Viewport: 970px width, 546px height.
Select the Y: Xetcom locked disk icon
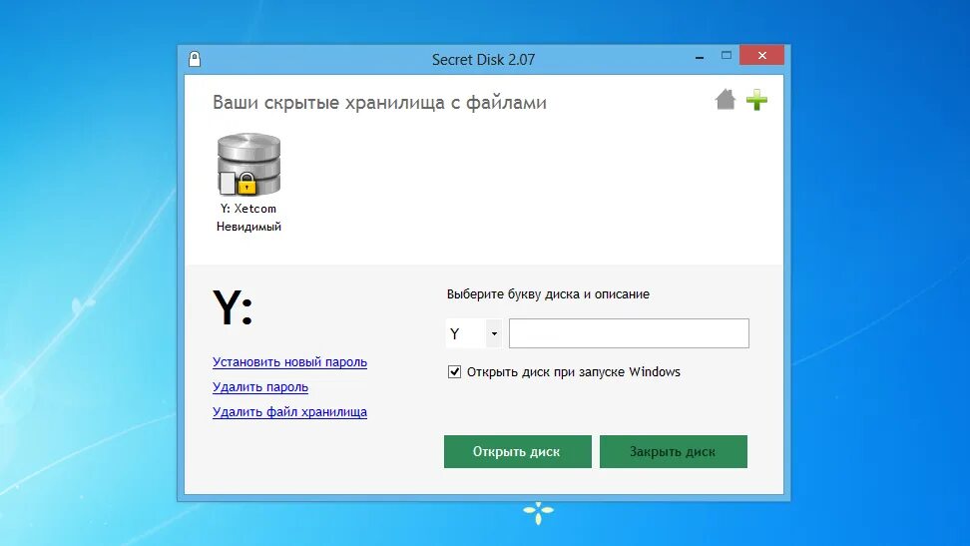click(248, 164)
